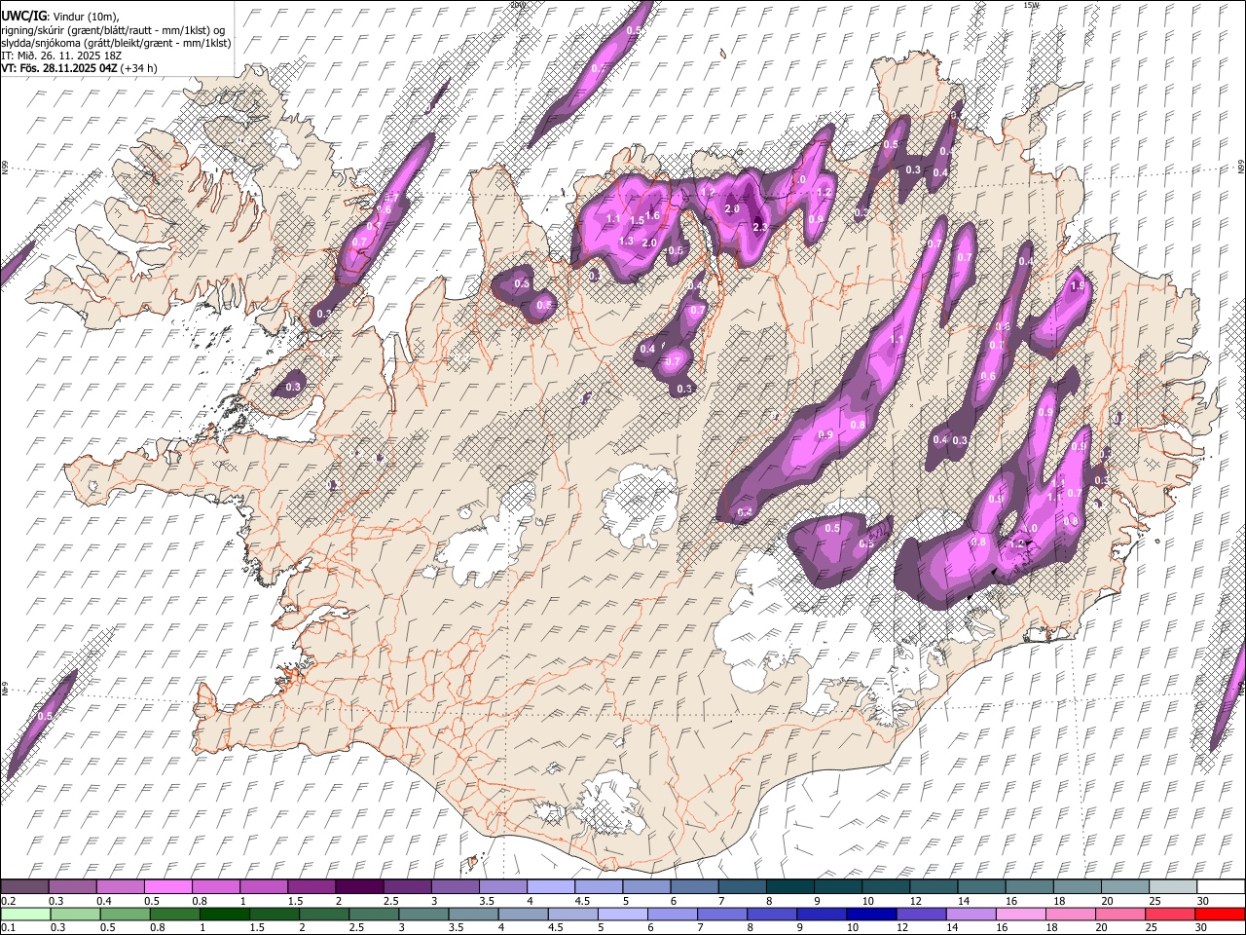Click the bottom-row swatch between 6 and 7
Viewport: 1246px width, 935px height.
[671, 914]
